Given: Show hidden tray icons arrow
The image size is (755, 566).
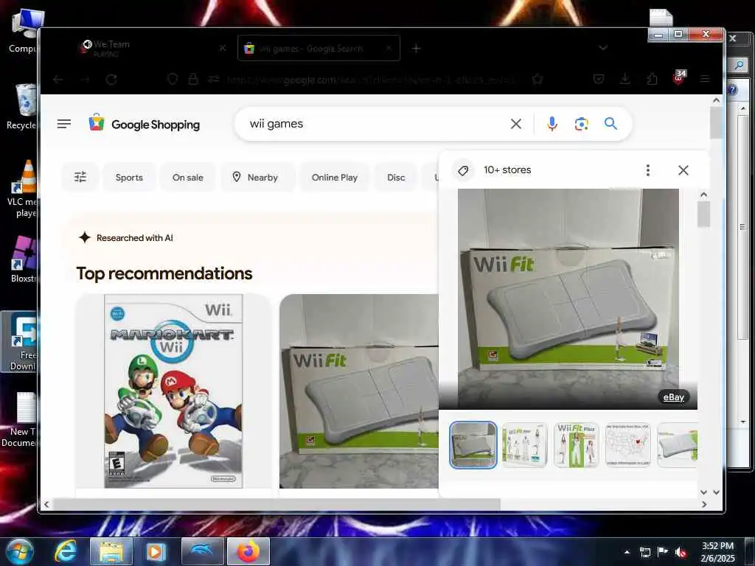Looking at the screenshot, I should [x=627, y=552].
